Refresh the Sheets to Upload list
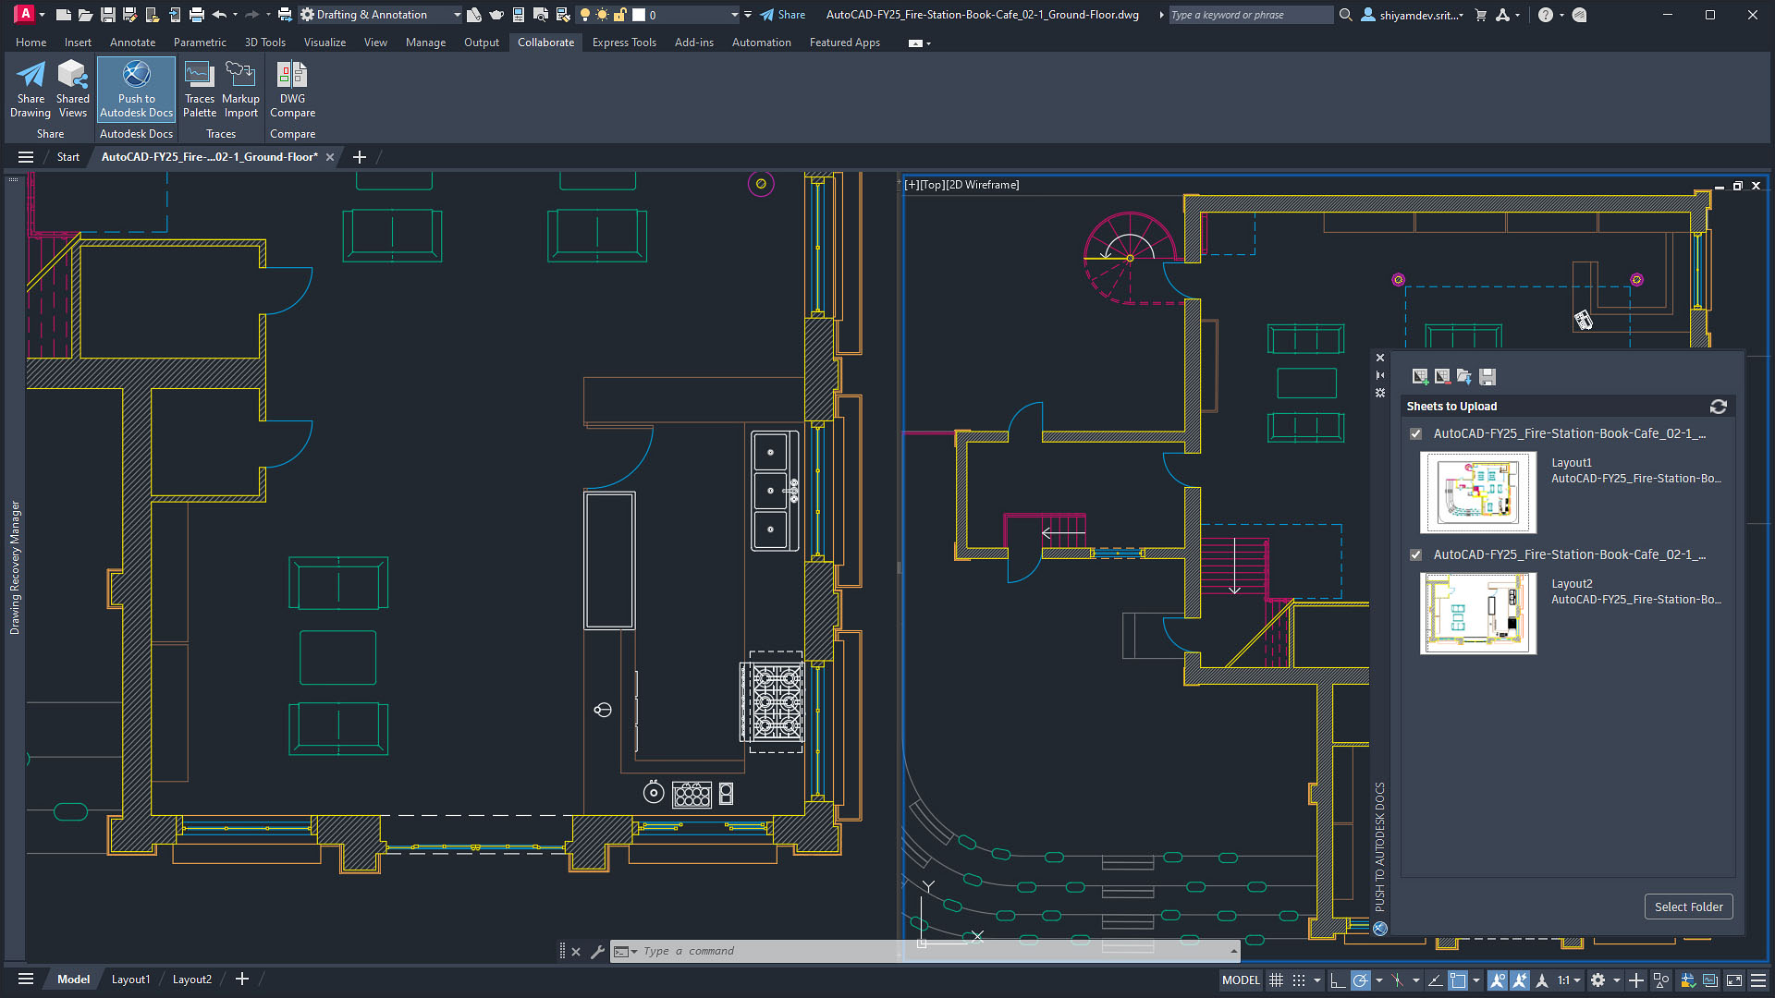 pos(1719,407)
